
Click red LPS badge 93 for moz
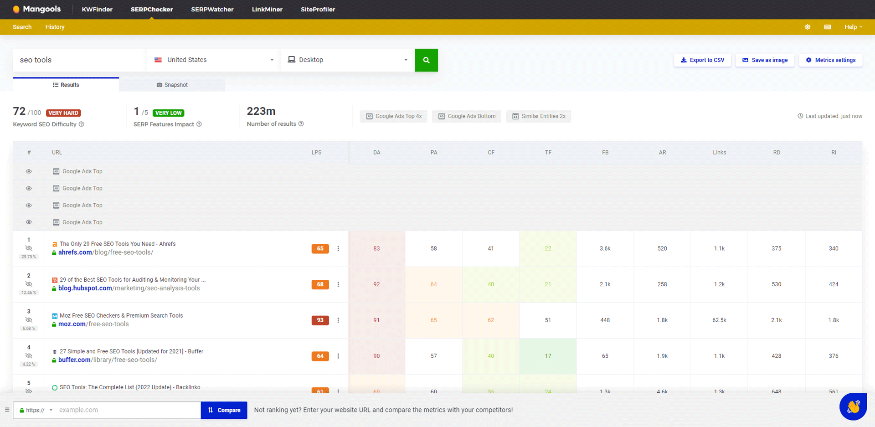[x=320, y=320]
